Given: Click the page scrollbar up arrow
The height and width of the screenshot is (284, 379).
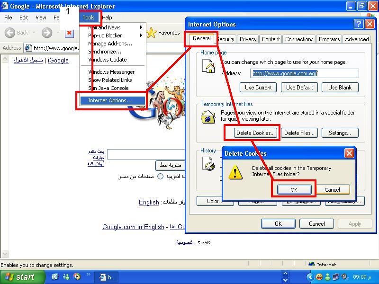Looking at the screenshot, I should click(x=5, y=59).
